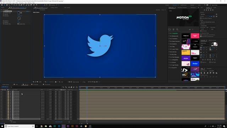Open the viewer magnification dropdown

tap(41, 82)
